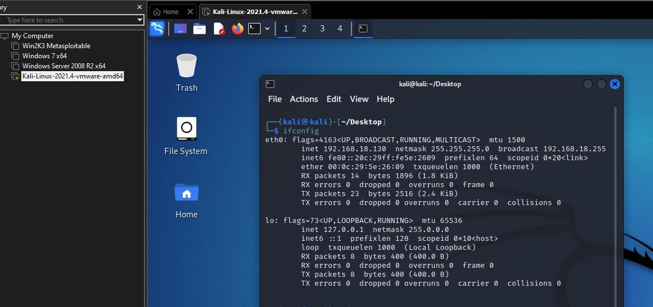This screenshot has height=307, width=653.
Task: Focus the library search field
Action: [69, 20]
